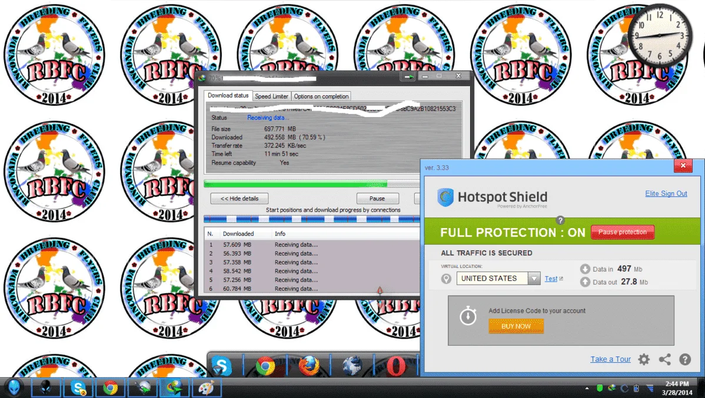The height and width of the screenshot is (398, 705).
Task: Click the N. column header
Action: pyautogui.click(x=210, y=233)
